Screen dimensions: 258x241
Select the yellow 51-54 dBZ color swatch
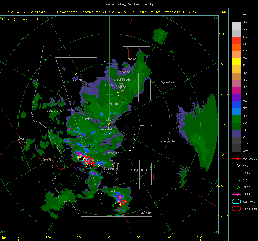click(236, 62)
